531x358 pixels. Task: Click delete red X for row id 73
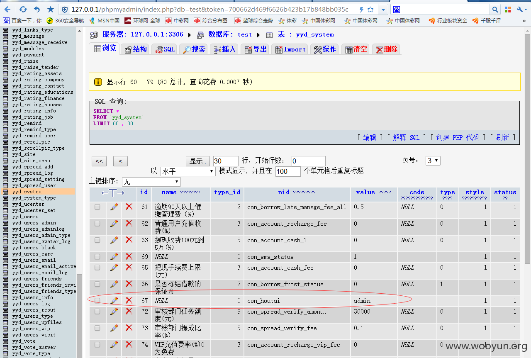click(129, 328)
